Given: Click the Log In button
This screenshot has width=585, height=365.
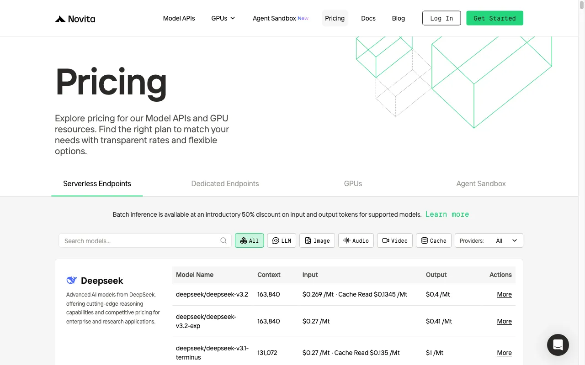Looking at the screenshot, I should pos(441,18).
